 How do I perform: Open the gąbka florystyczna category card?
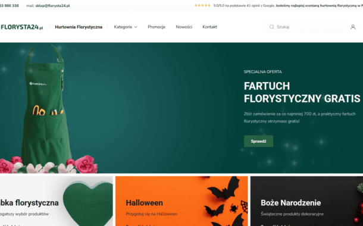click(57, 201)
